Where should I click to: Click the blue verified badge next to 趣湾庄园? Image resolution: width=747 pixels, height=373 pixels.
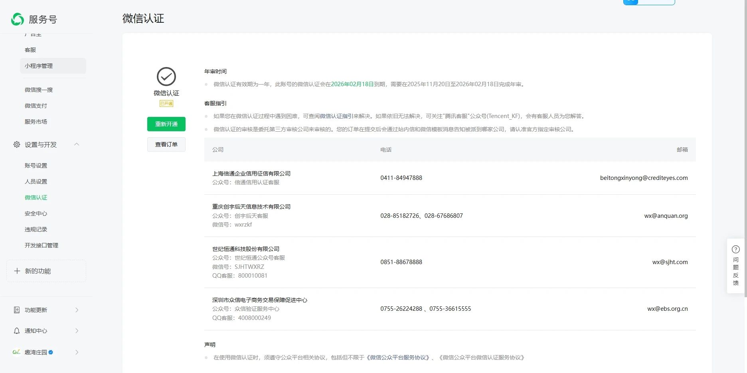pyautogui.click(x=51, y=352)
